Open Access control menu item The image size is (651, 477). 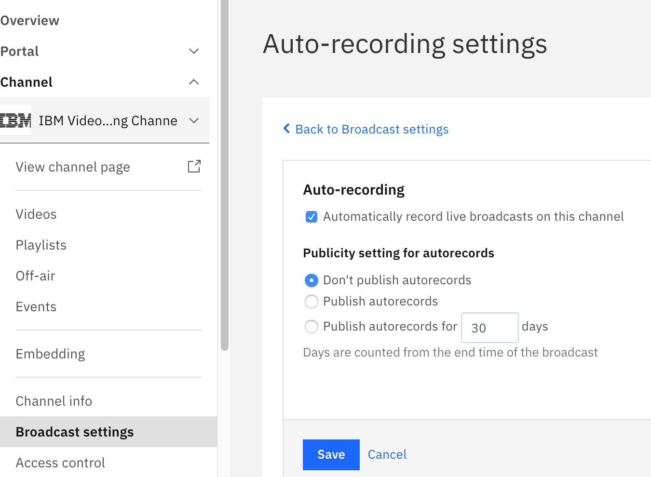(60, 463)
